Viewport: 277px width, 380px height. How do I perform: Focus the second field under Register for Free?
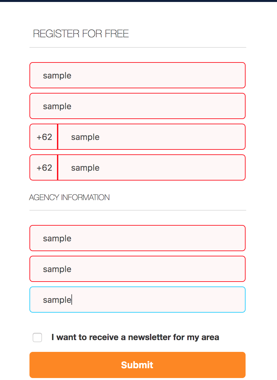tap(138, 106)
